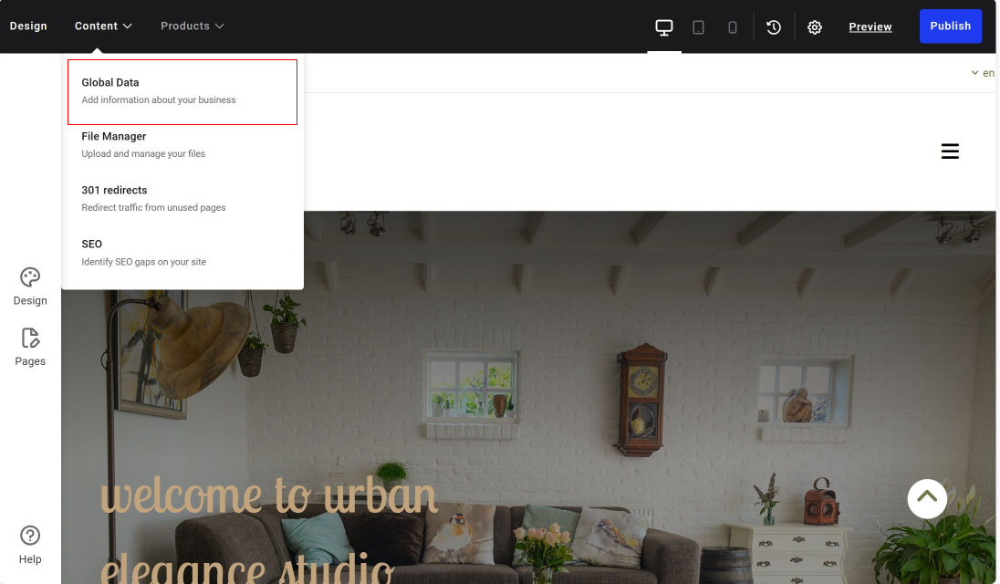Open the language selector dropdown

click(983, 73)
